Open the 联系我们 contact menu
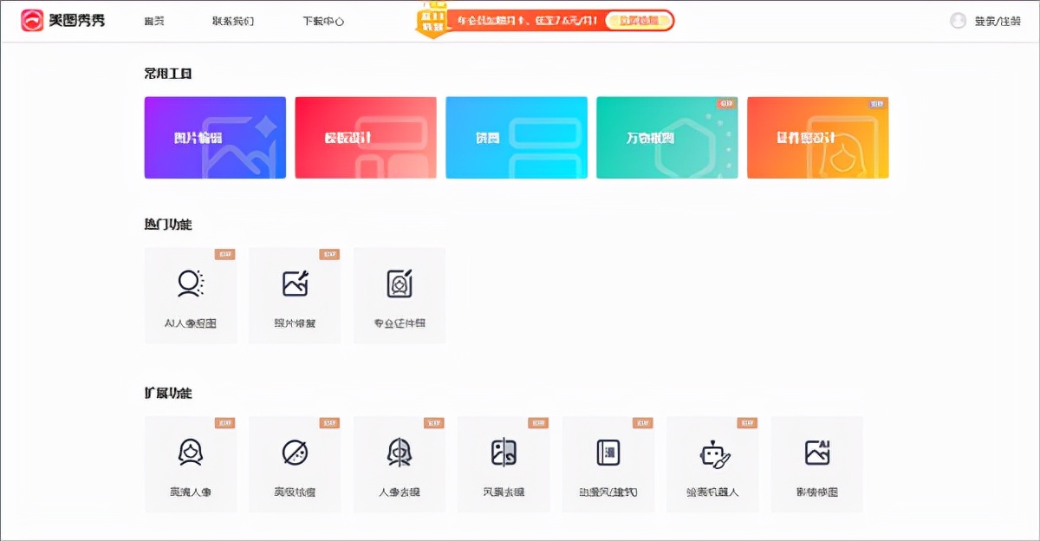 click(x=230, y=21)
